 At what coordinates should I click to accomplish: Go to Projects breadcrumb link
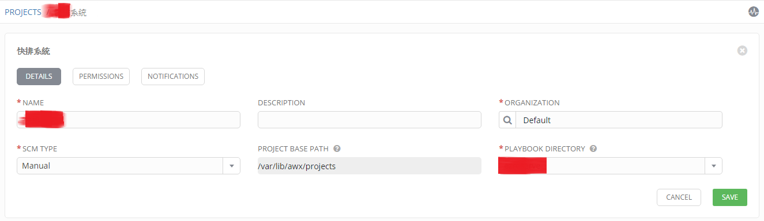coord(23,12)
